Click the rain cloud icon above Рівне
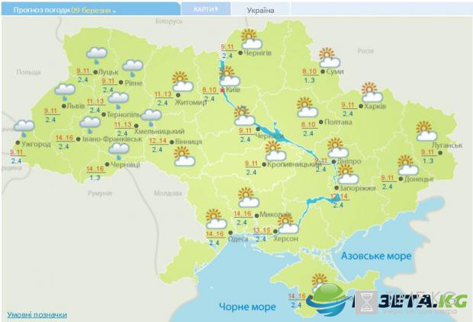The width and height of the screenshot is (473, 322). click(x=133, y=68)
